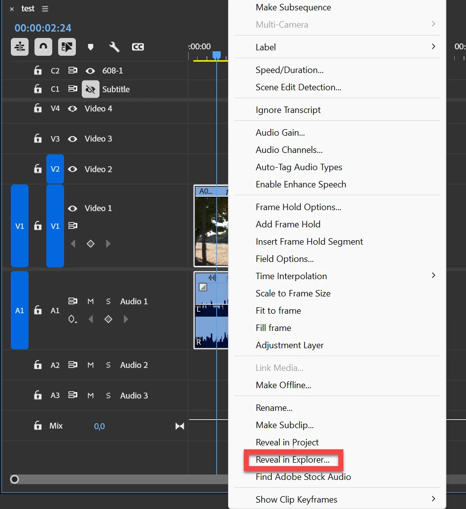Open the test sequence panel menu
Viewport: 466px width, 509px height.
point(45,9)
